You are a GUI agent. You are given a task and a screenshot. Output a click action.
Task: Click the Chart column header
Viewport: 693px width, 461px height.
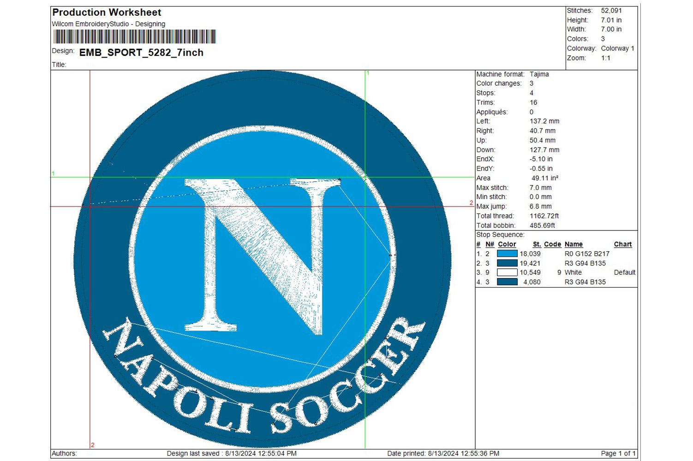(x=622, y=244)
